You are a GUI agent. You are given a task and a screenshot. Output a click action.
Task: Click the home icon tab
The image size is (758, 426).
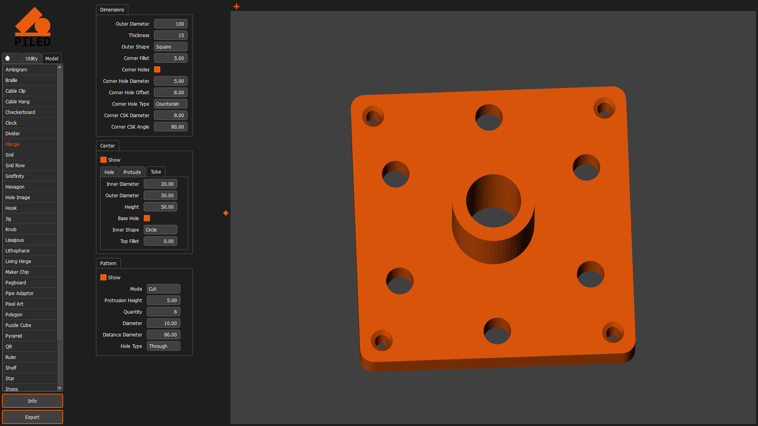pyautogui.click(x=11, y=58)
